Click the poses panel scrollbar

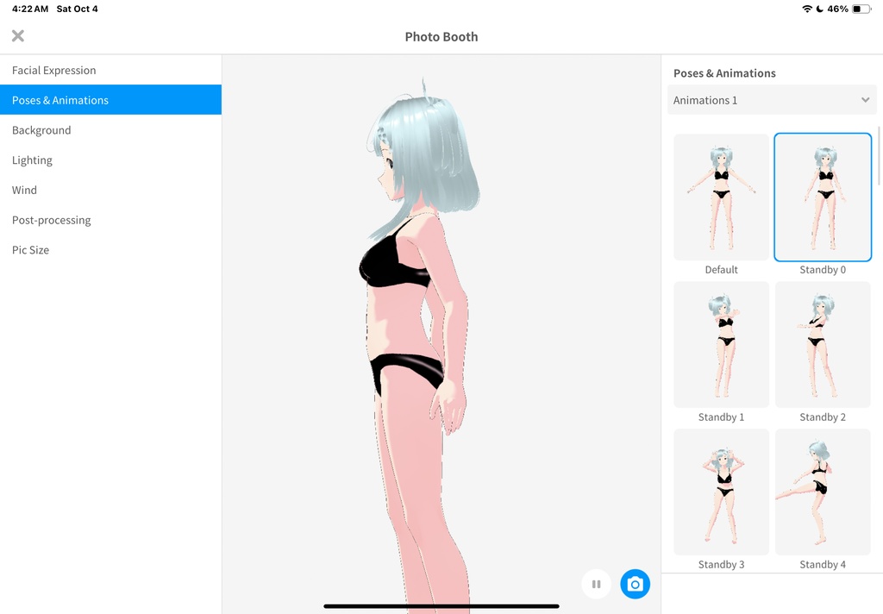(x=879, y=172)
